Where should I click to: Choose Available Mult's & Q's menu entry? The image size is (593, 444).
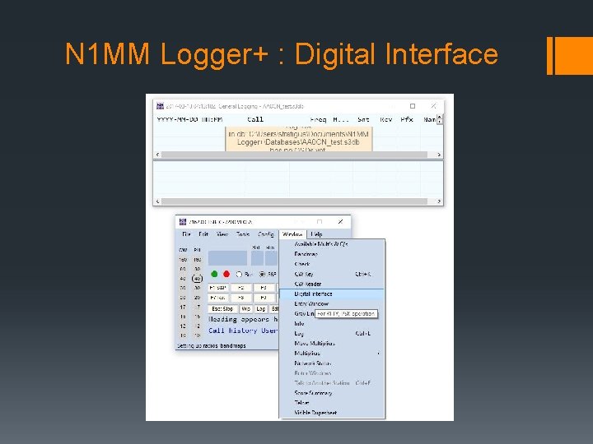332,244
